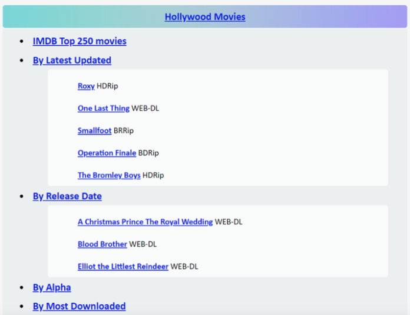410x315 pixels.
Task: View movies By Most Downloaded
Action: (x=79, y=306)
